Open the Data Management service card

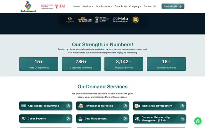pyautogui.click(x=102, y=119)
